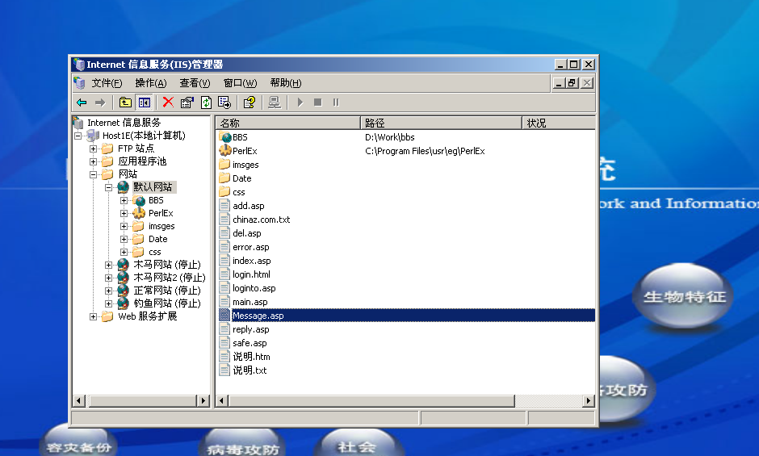Expand the 应用程序池 node

tap(94, 161)
